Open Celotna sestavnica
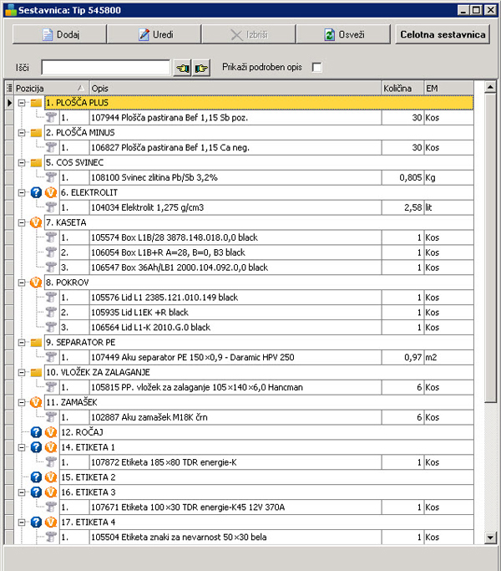The width and height of the screenshot is (501, 571). (443, 34)
